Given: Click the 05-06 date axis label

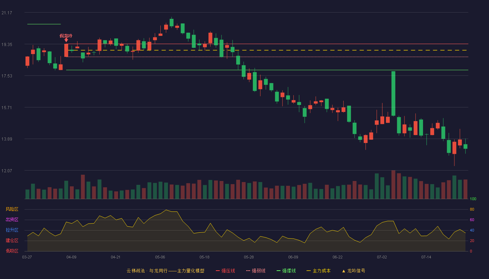Looking at the screenshot, I should tap(160, 257).
